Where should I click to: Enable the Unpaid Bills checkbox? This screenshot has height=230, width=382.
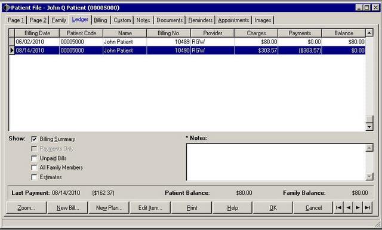[x=34, y=158]
